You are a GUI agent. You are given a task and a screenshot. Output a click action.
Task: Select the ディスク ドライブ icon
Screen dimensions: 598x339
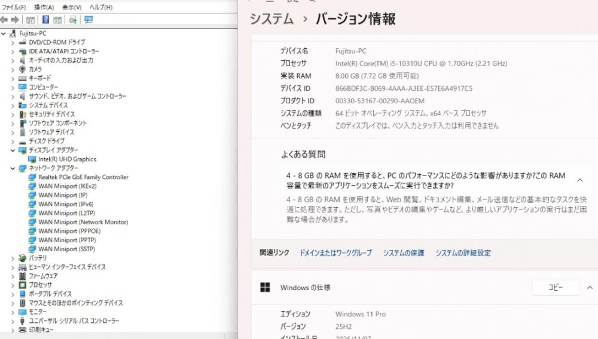point(23,141)
